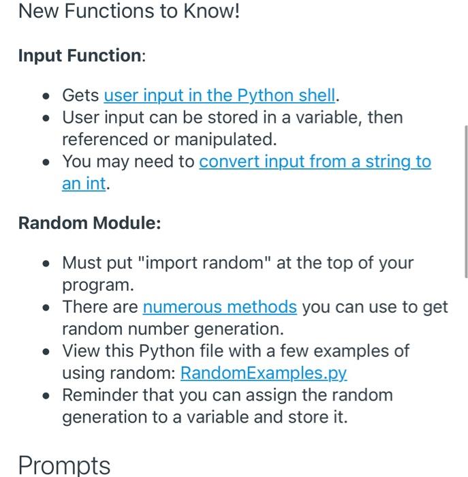This screenshot has height=477, width=468.
Task: Click the 'View this Python file with a few examples' text
Action: [x=236, y=351]
